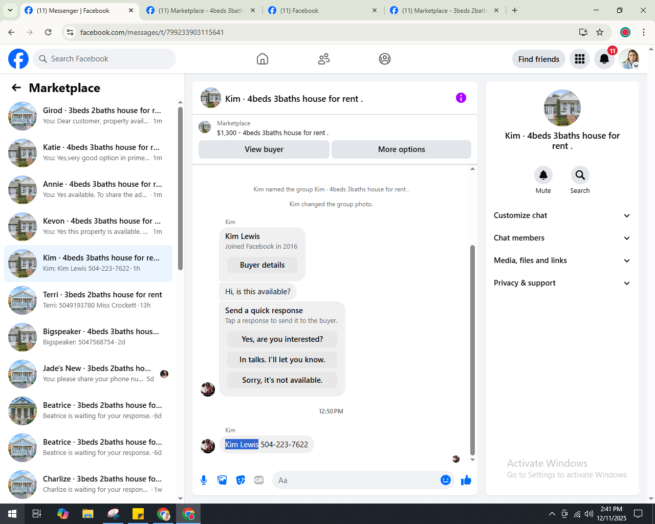
Task: Click the View buyer button
Action: 264,149
